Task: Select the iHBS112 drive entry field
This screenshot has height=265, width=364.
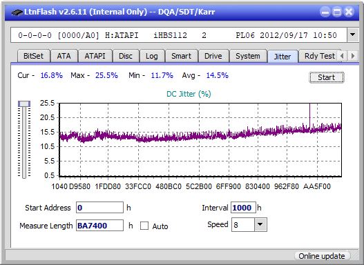Action: point(179,35)
